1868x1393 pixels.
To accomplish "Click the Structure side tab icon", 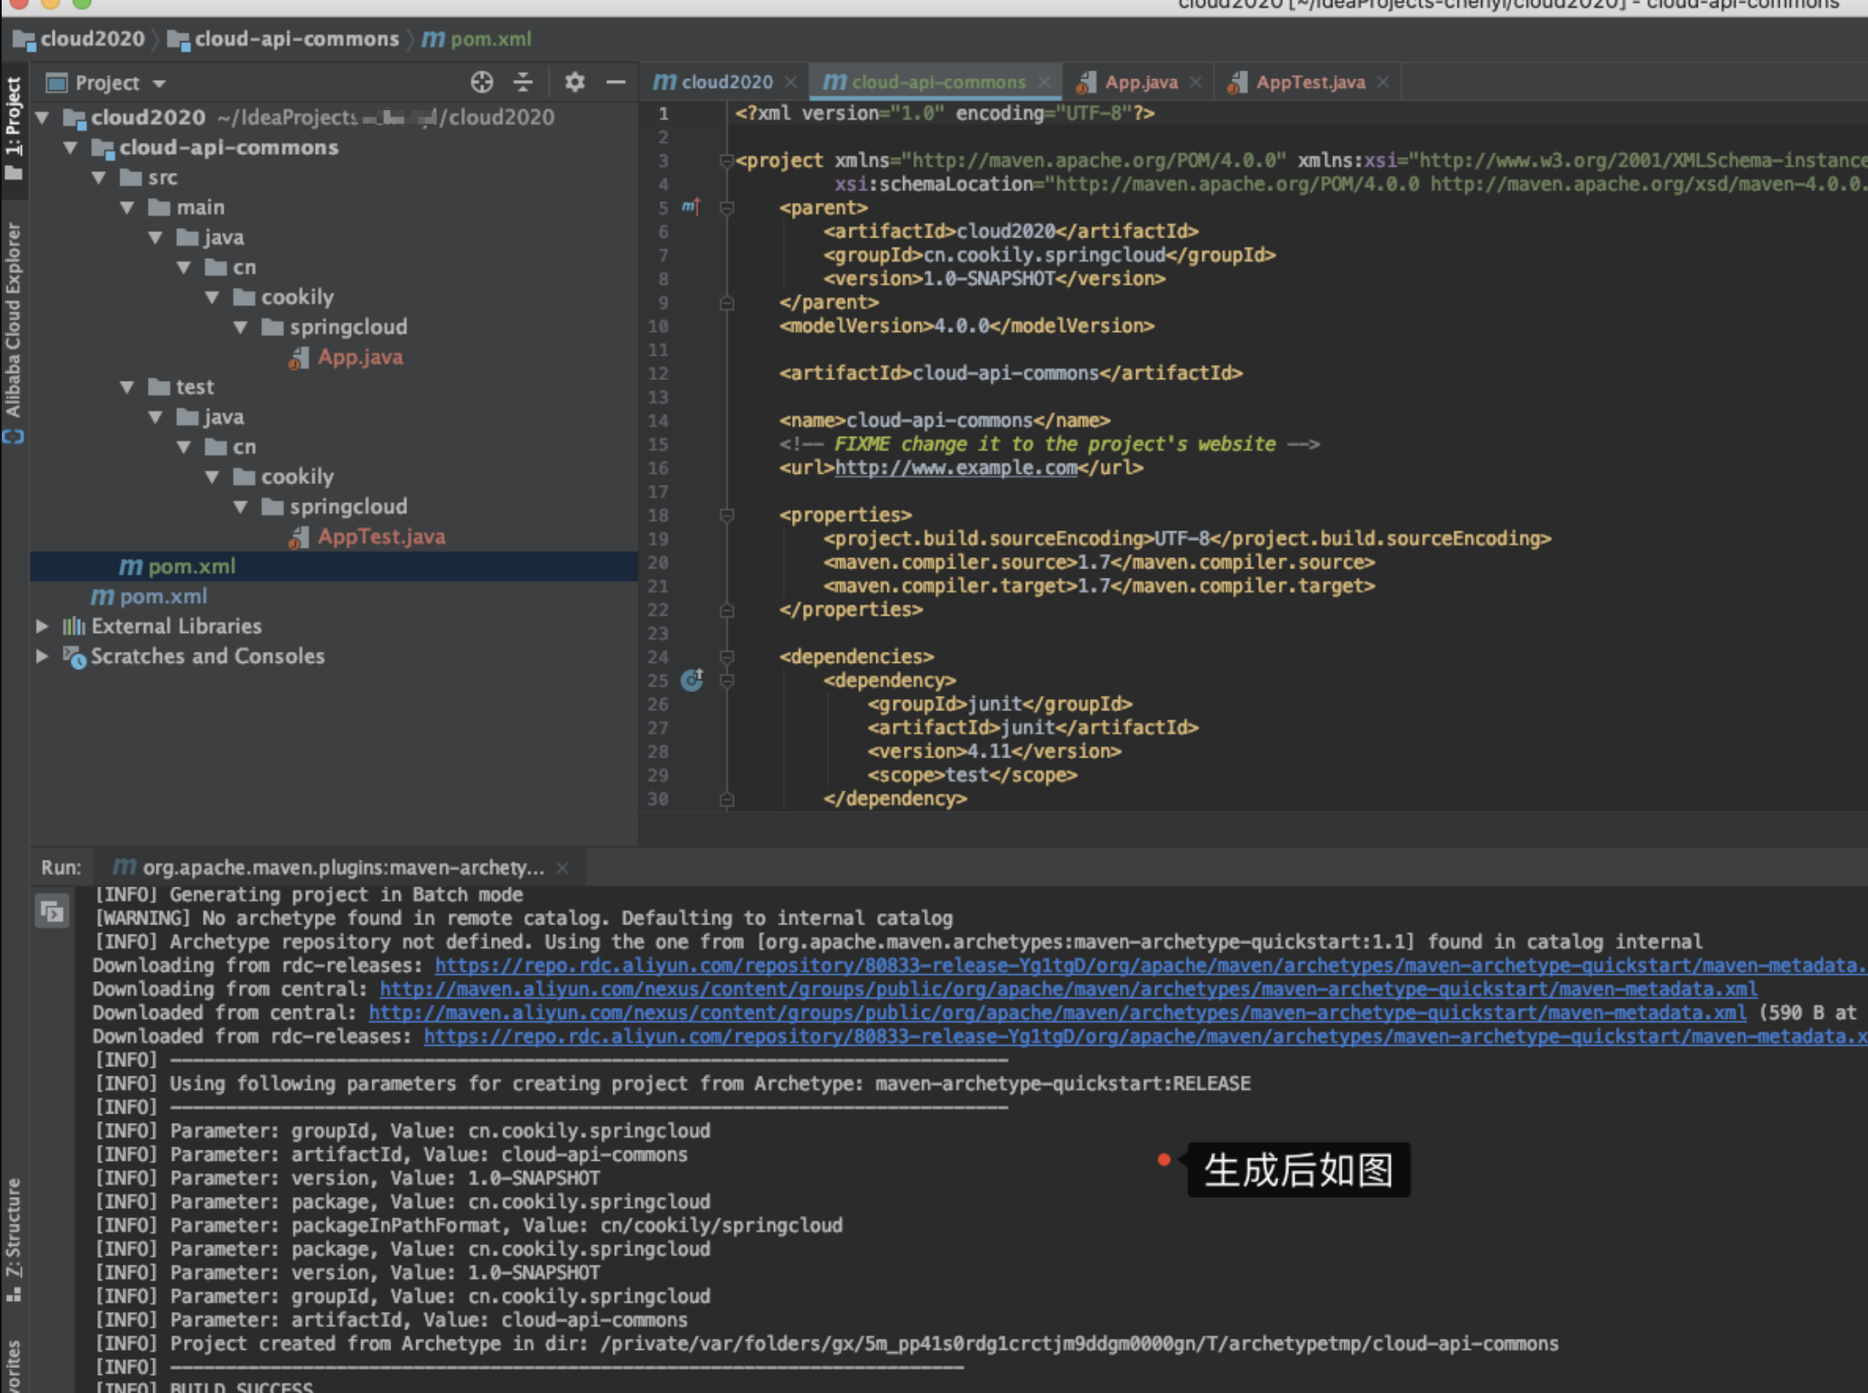I will 14,1293.
